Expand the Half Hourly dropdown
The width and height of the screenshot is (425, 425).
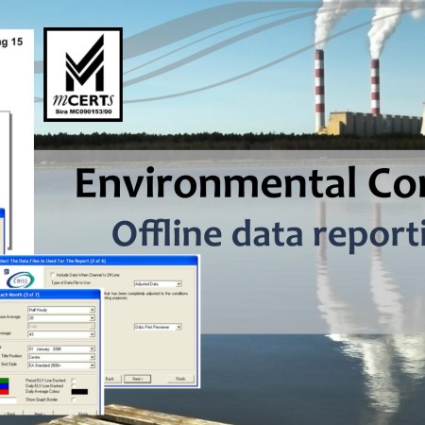click(61, 310)
